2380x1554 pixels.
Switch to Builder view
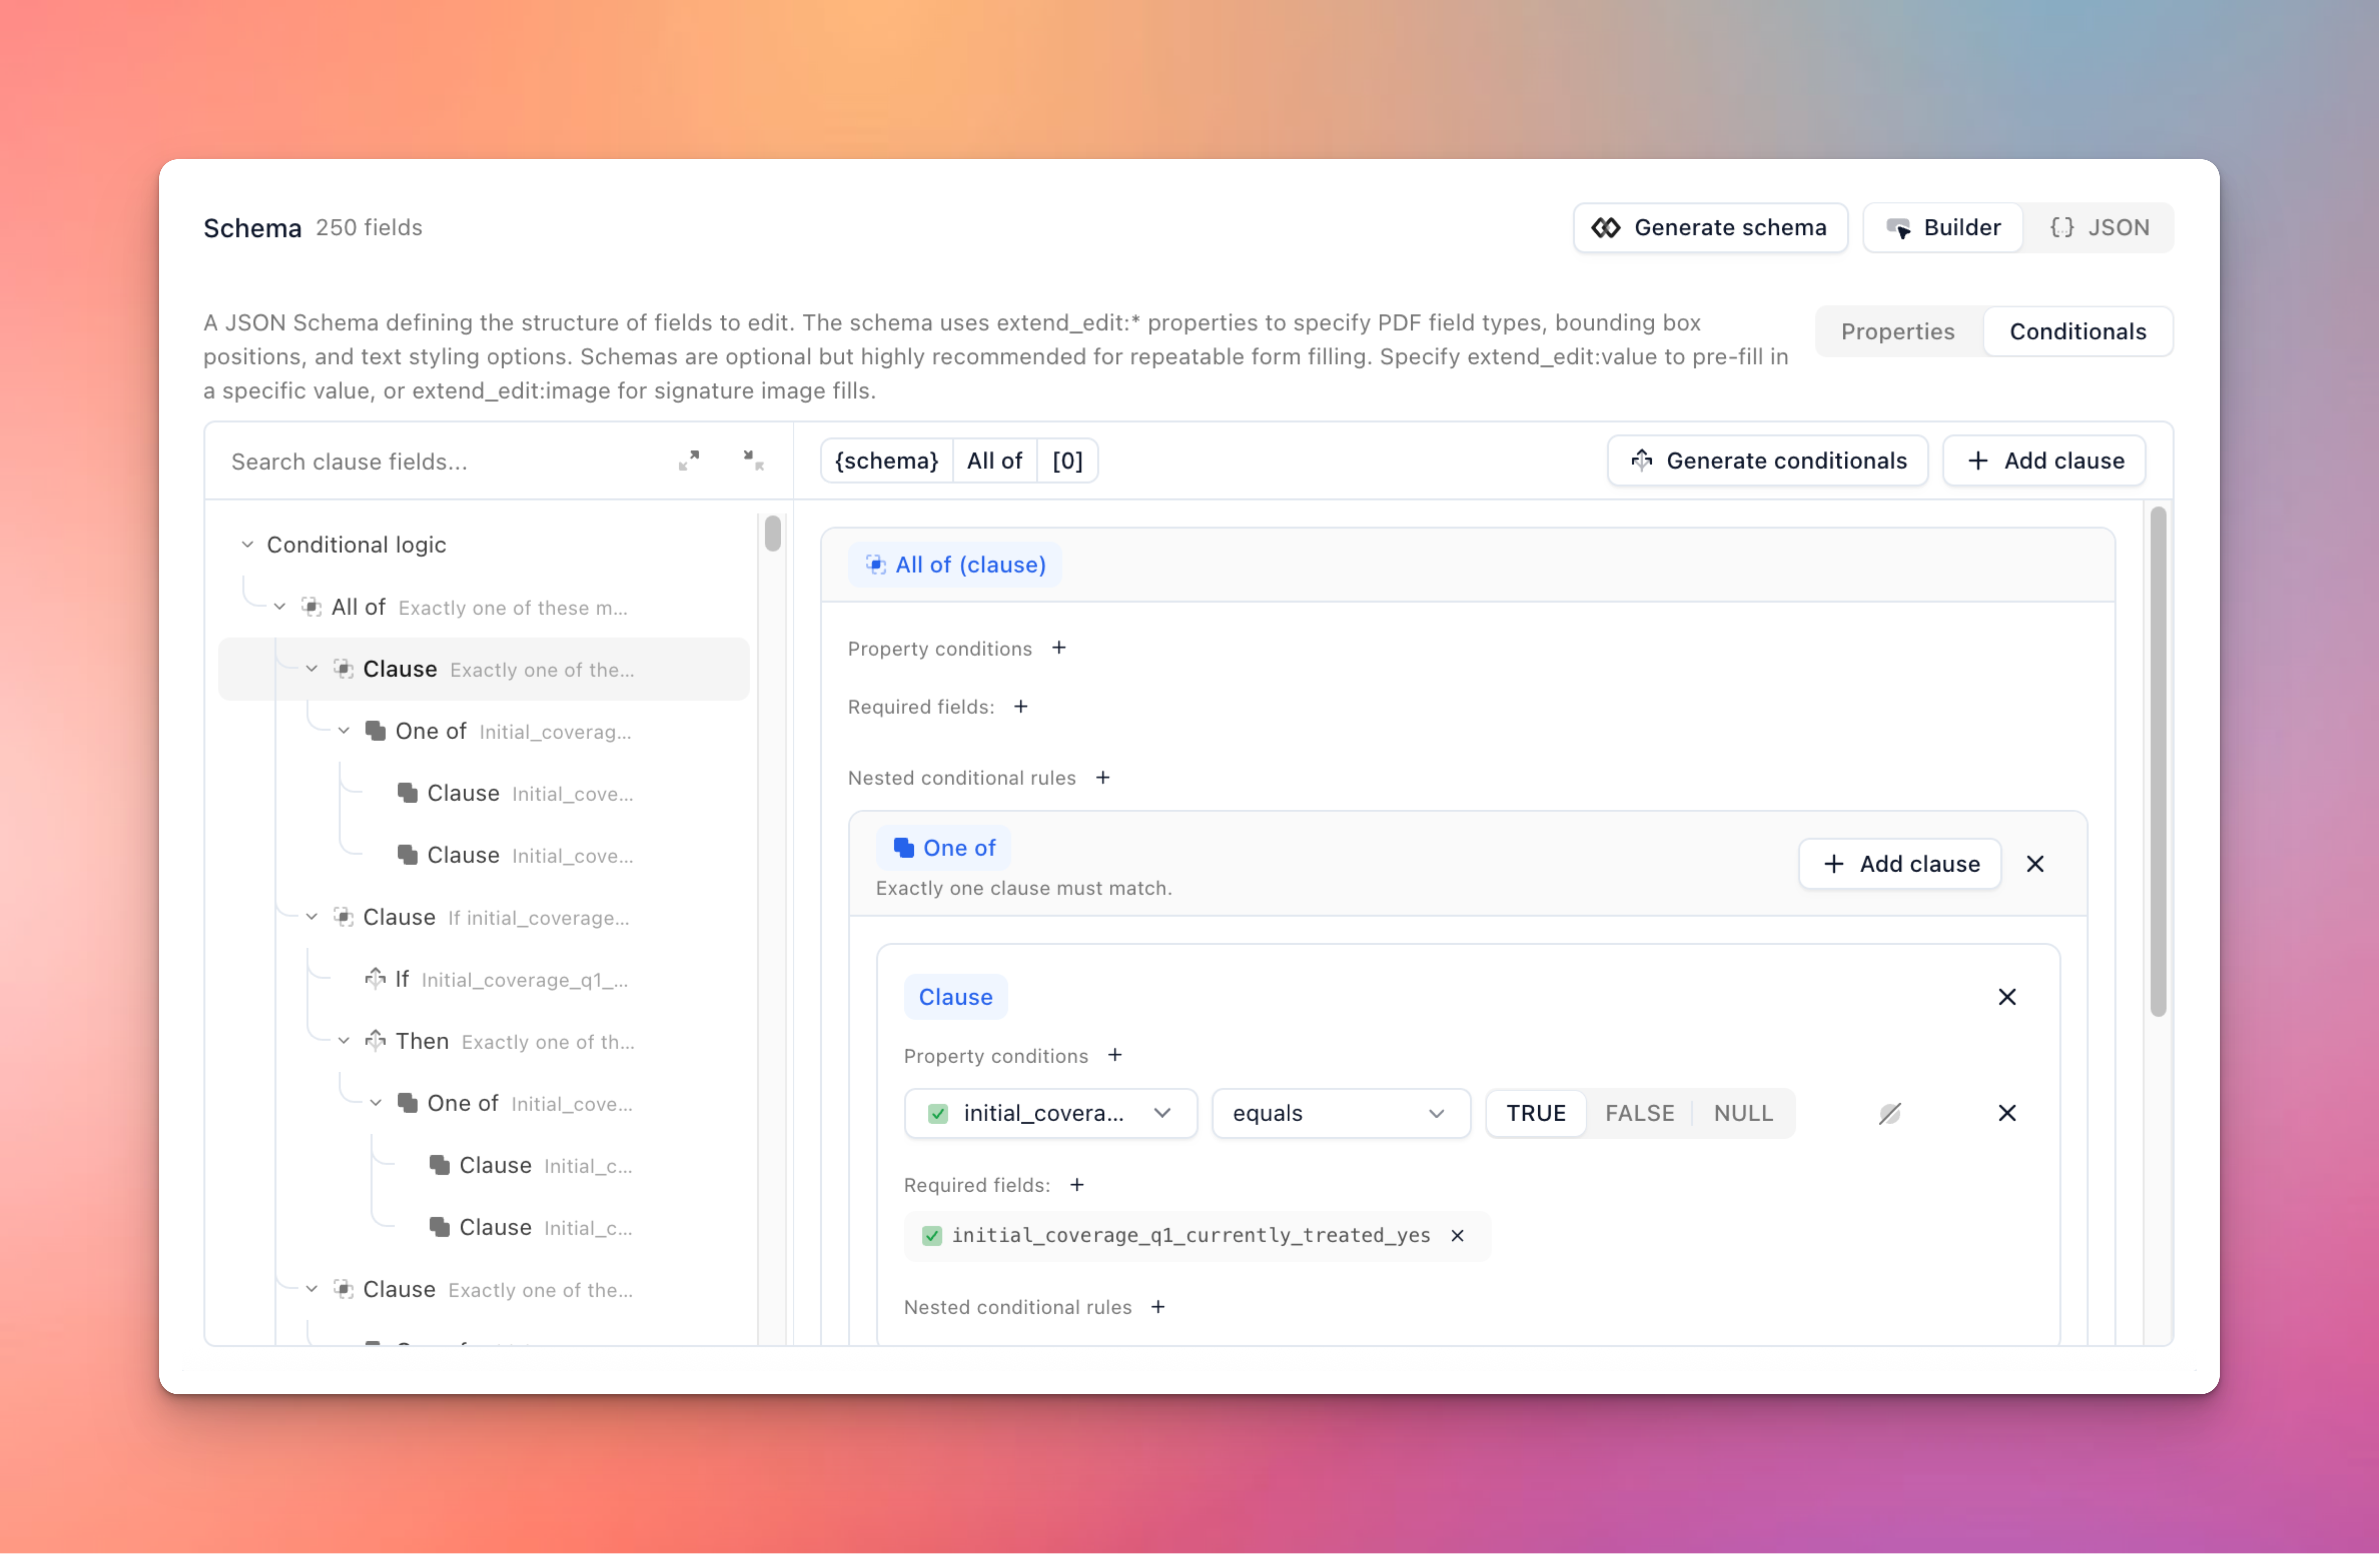click(x=1943, y=228)
